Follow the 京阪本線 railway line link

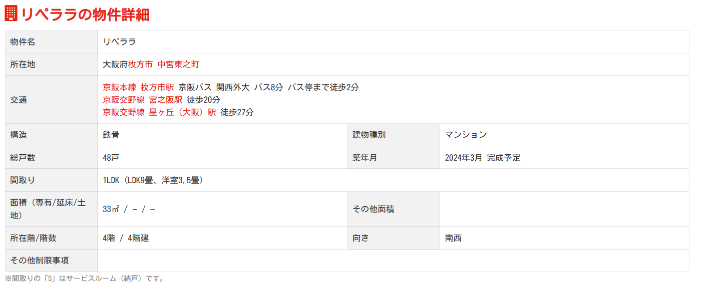119,87
